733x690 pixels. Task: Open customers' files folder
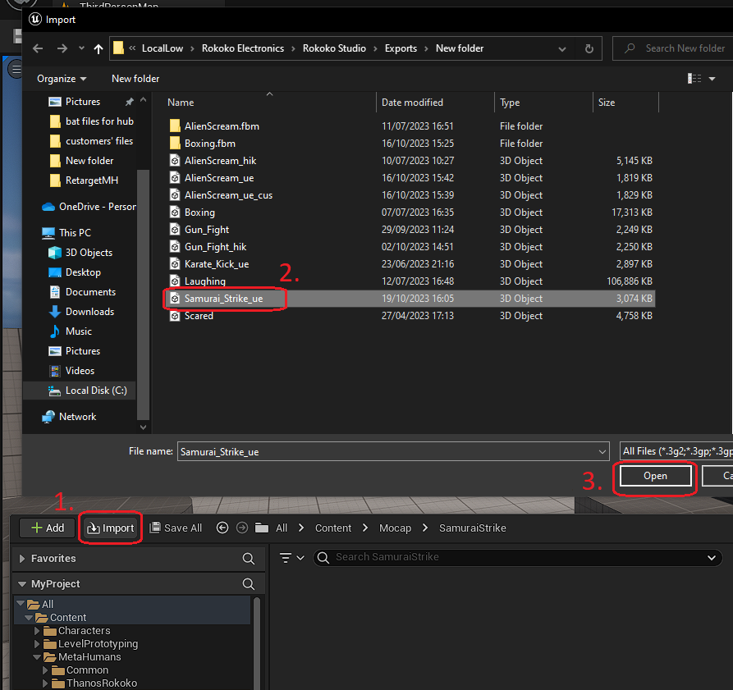[x=92, y=141]
